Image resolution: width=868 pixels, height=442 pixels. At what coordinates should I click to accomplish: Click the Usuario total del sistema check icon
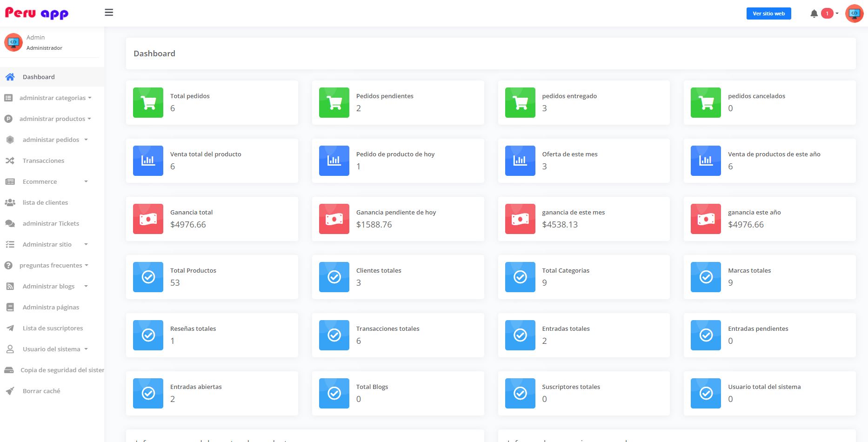click(x=706, y=393)
